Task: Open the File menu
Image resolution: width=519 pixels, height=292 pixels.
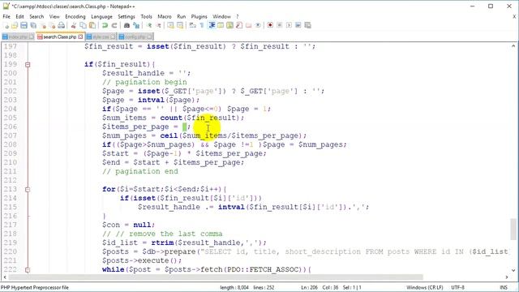Action: [6, 16]
